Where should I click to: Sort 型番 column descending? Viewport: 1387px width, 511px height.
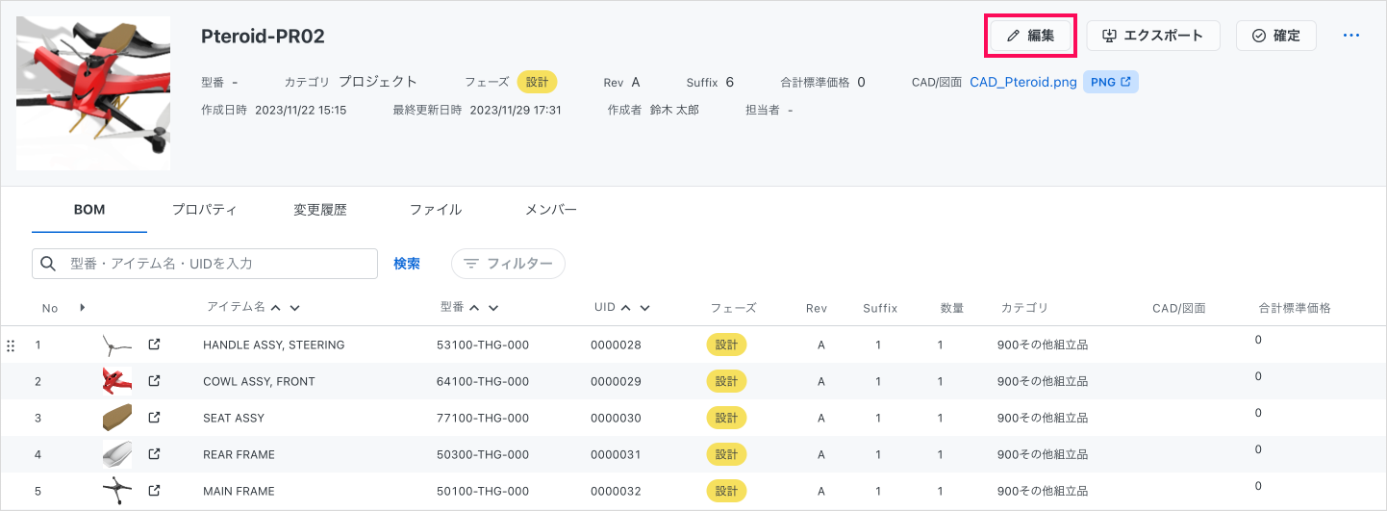click(x=493, y=308)
